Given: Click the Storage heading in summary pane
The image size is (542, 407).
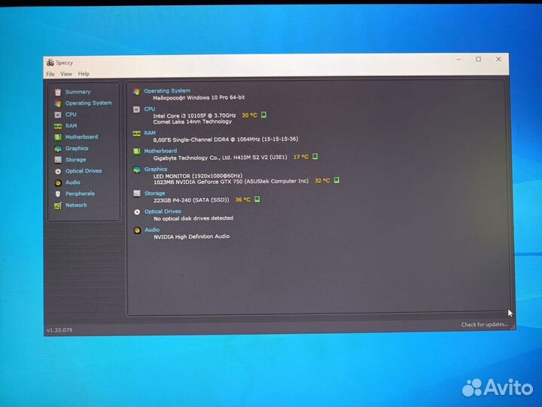Looking at the screenshot, I should (154, 194).
